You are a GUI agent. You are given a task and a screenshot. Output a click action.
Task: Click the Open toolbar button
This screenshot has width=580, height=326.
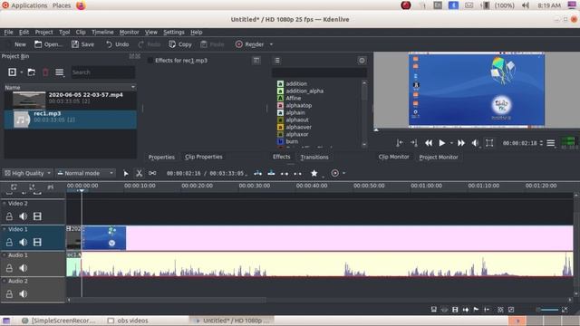coord(48,44)
